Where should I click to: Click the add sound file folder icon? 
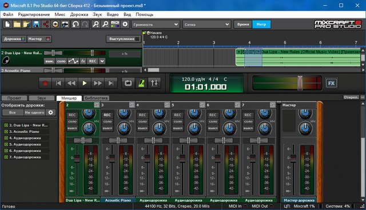pyautogui.click(x=27, y=24)
